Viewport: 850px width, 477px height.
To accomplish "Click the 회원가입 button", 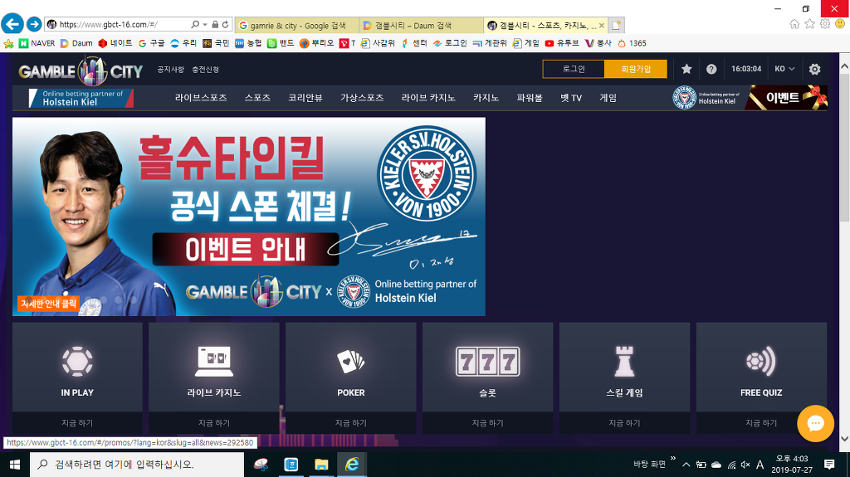I will pos(636,69).
